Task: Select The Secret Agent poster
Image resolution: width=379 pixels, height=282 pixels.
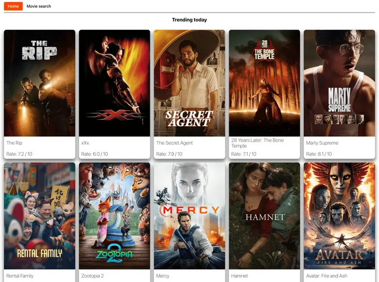Action: click(x=189, y=83)
